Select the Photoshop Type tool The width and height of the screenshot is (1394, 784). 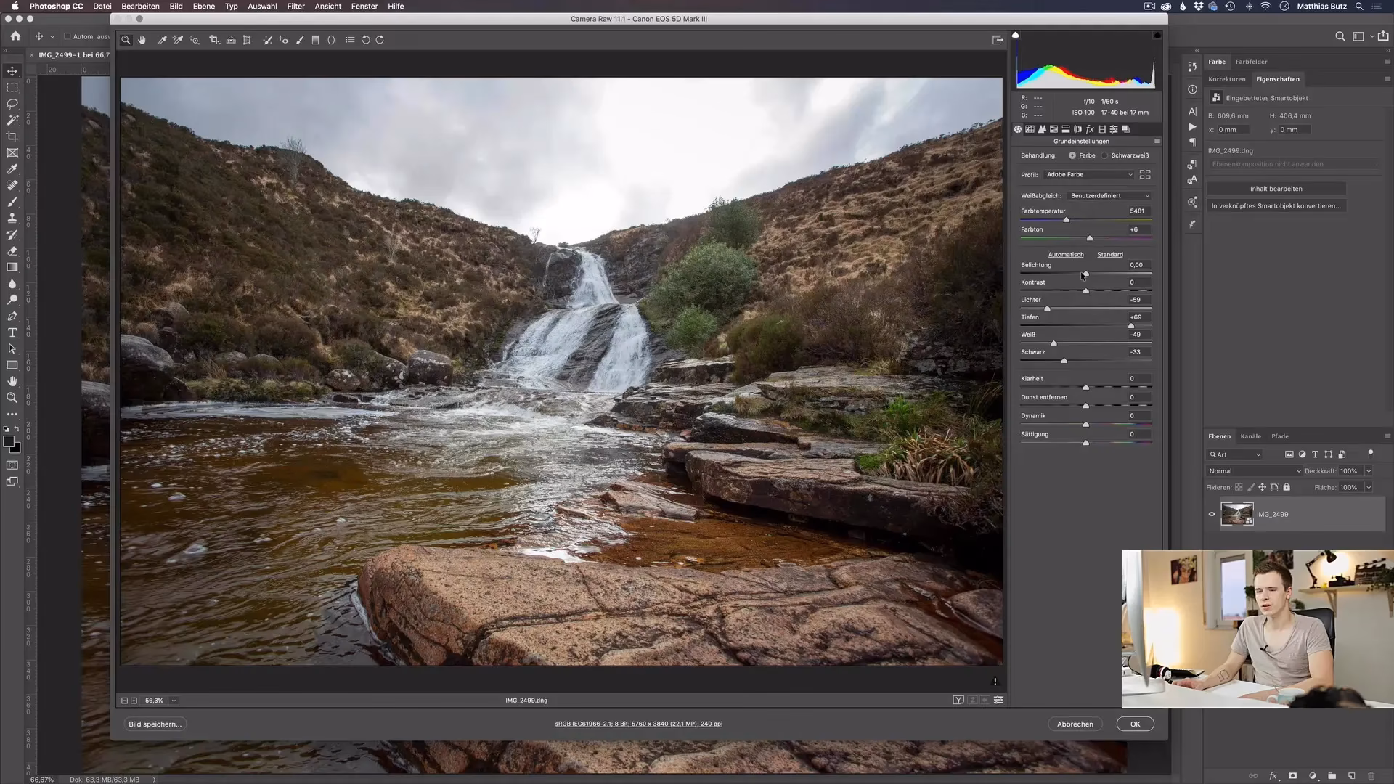[12, 332]
